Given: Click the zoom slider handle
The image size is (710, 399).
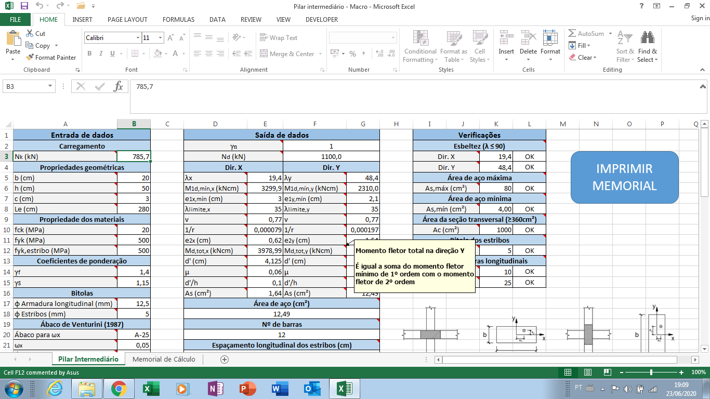Looking at the screenshot, I should tap(651, 373).
